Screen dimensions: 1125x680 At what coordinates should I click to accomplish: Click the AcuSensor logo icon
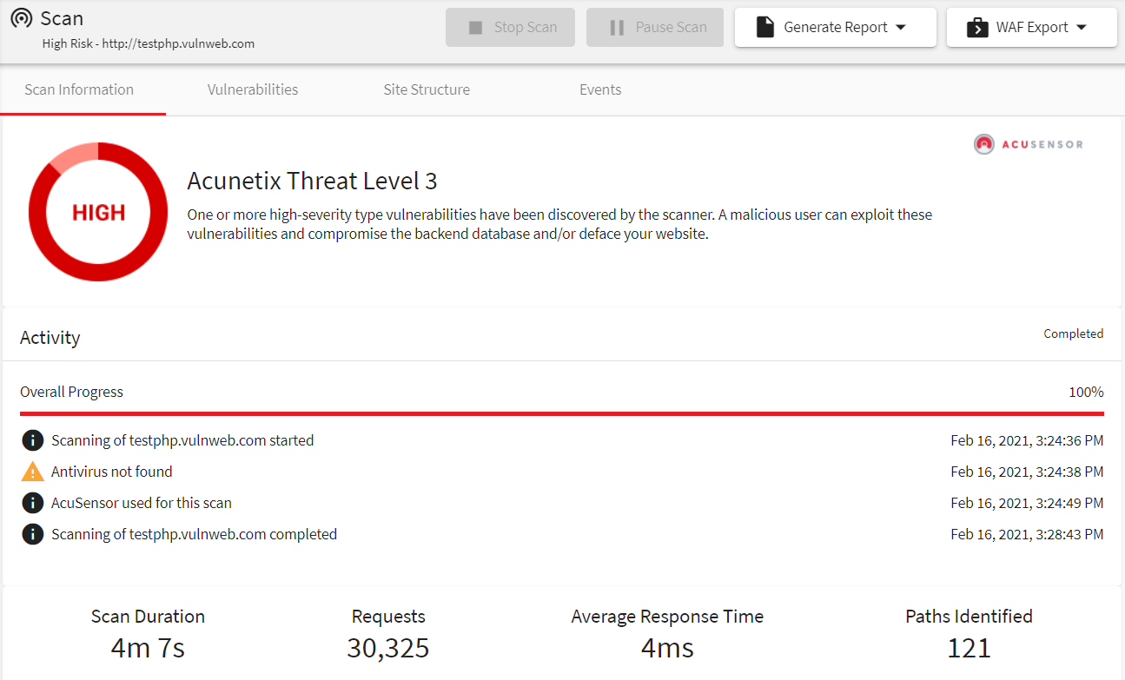(983, 144)
